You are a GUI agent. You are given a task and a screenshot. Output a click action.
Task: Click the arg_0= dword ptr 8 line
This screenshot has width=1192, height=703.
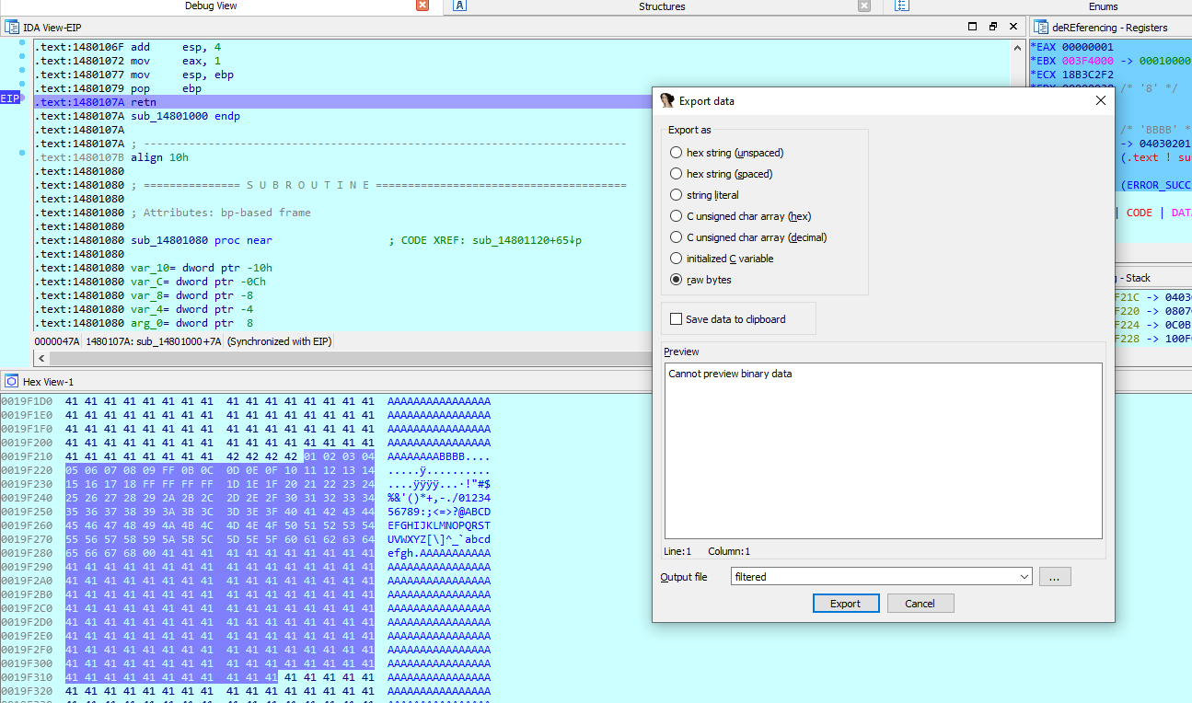[192, 323]
